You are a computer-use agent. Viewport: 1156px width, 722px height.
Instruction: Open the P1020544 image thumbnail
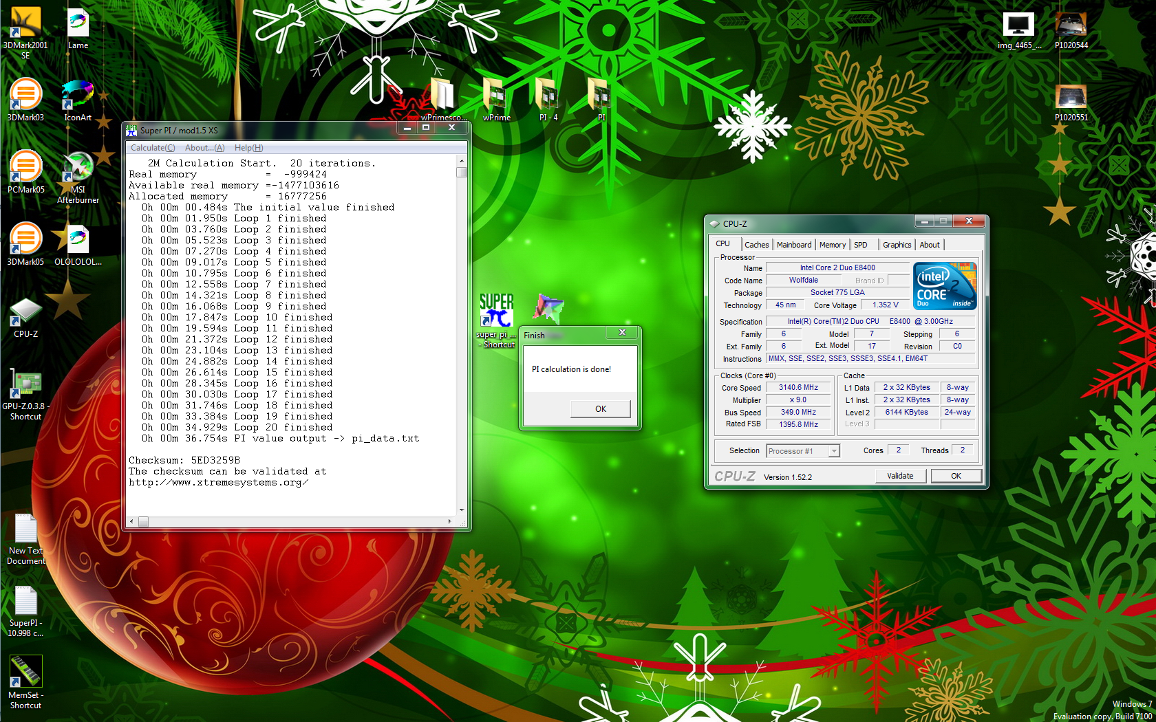(1071, 30)
